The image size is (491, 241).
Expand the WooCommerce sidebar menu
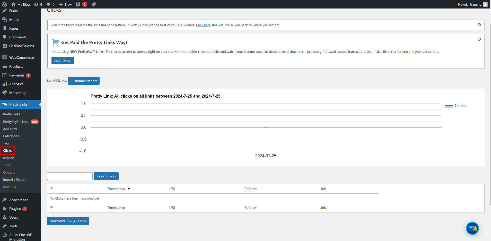[x=21, y=57]
